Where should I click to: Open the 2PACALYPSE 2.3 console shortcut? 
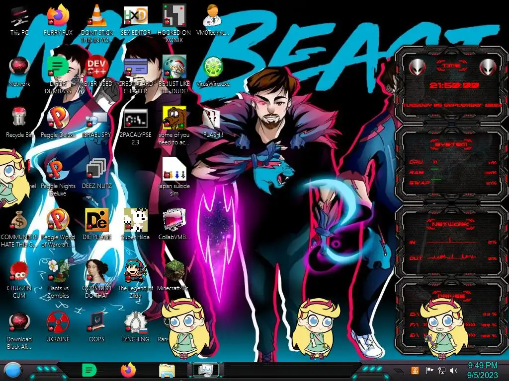click(136, 127)
